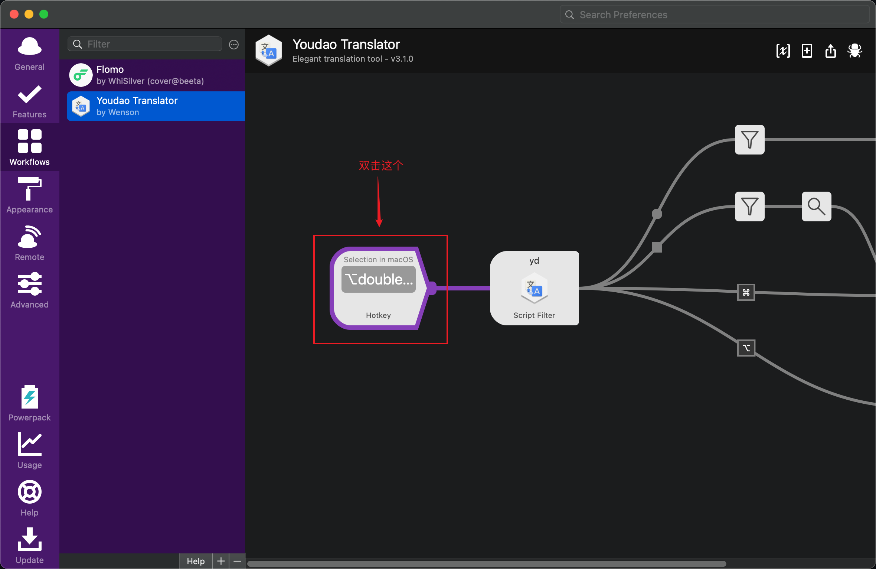Add a new workflow with plus button
Screen dimensions: 876x569
click(221, 561)
